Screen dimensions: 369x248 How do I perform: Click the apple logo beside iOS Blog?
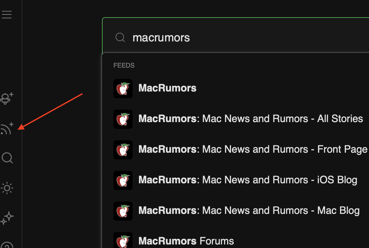[x=123, y=180]
